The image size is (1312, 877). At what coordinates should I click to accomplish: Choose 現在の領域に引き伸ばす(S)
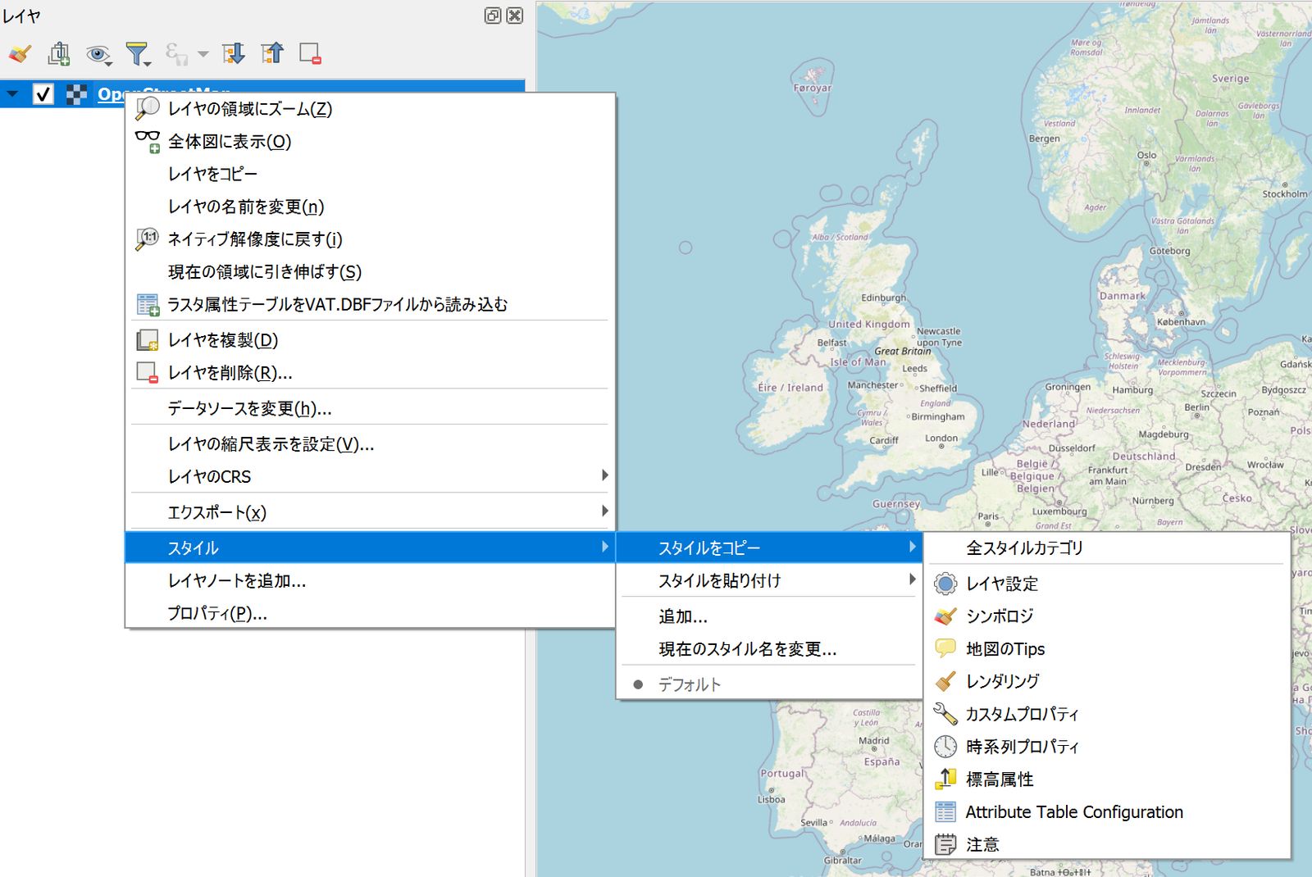click(x=370, y=271)
